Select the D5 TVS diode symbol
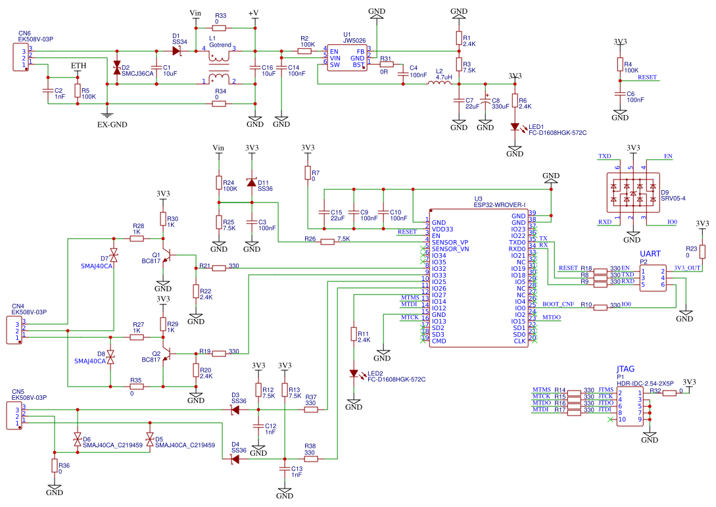 150,441
